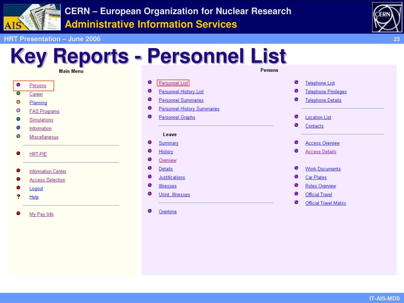Open the Persons menu link
This screenshot has width=404, height=303.
(x=37, y=86)
